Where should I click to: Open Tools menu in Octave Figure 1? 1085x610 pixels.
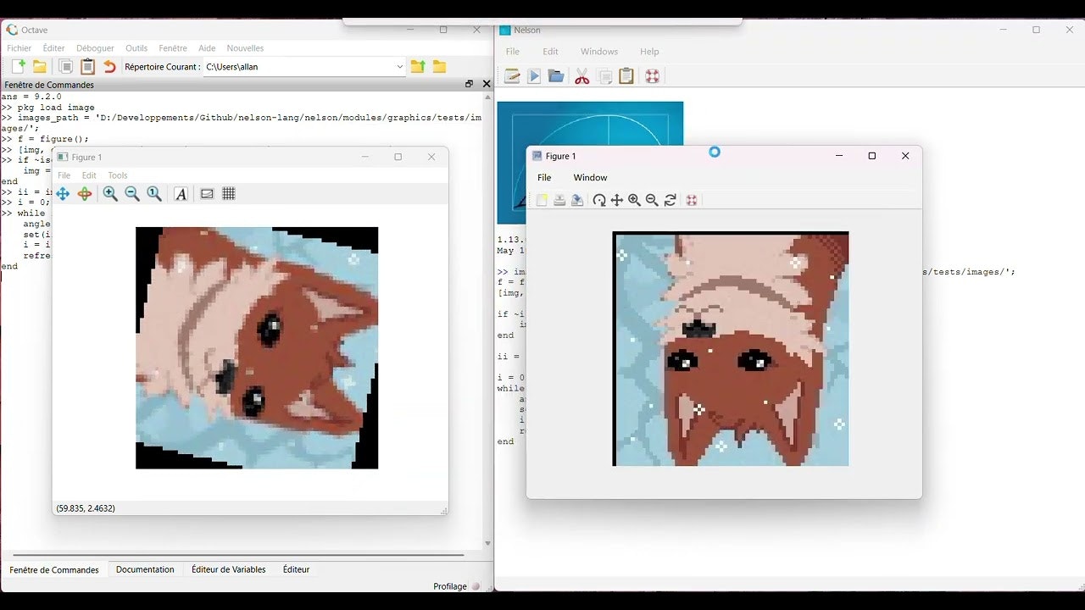118,175
